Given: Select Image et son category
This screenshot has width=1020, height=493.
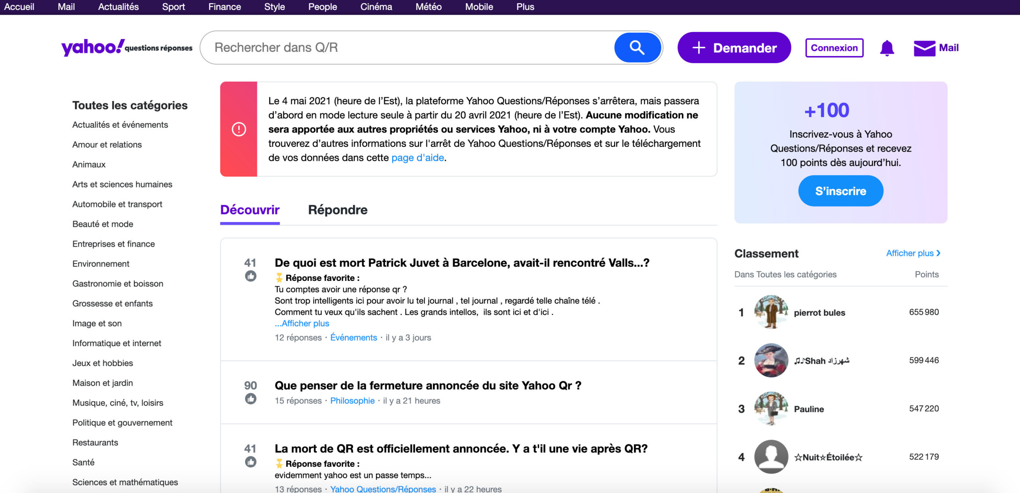Looking at the screenshot, I should click(x=97, y=323).
